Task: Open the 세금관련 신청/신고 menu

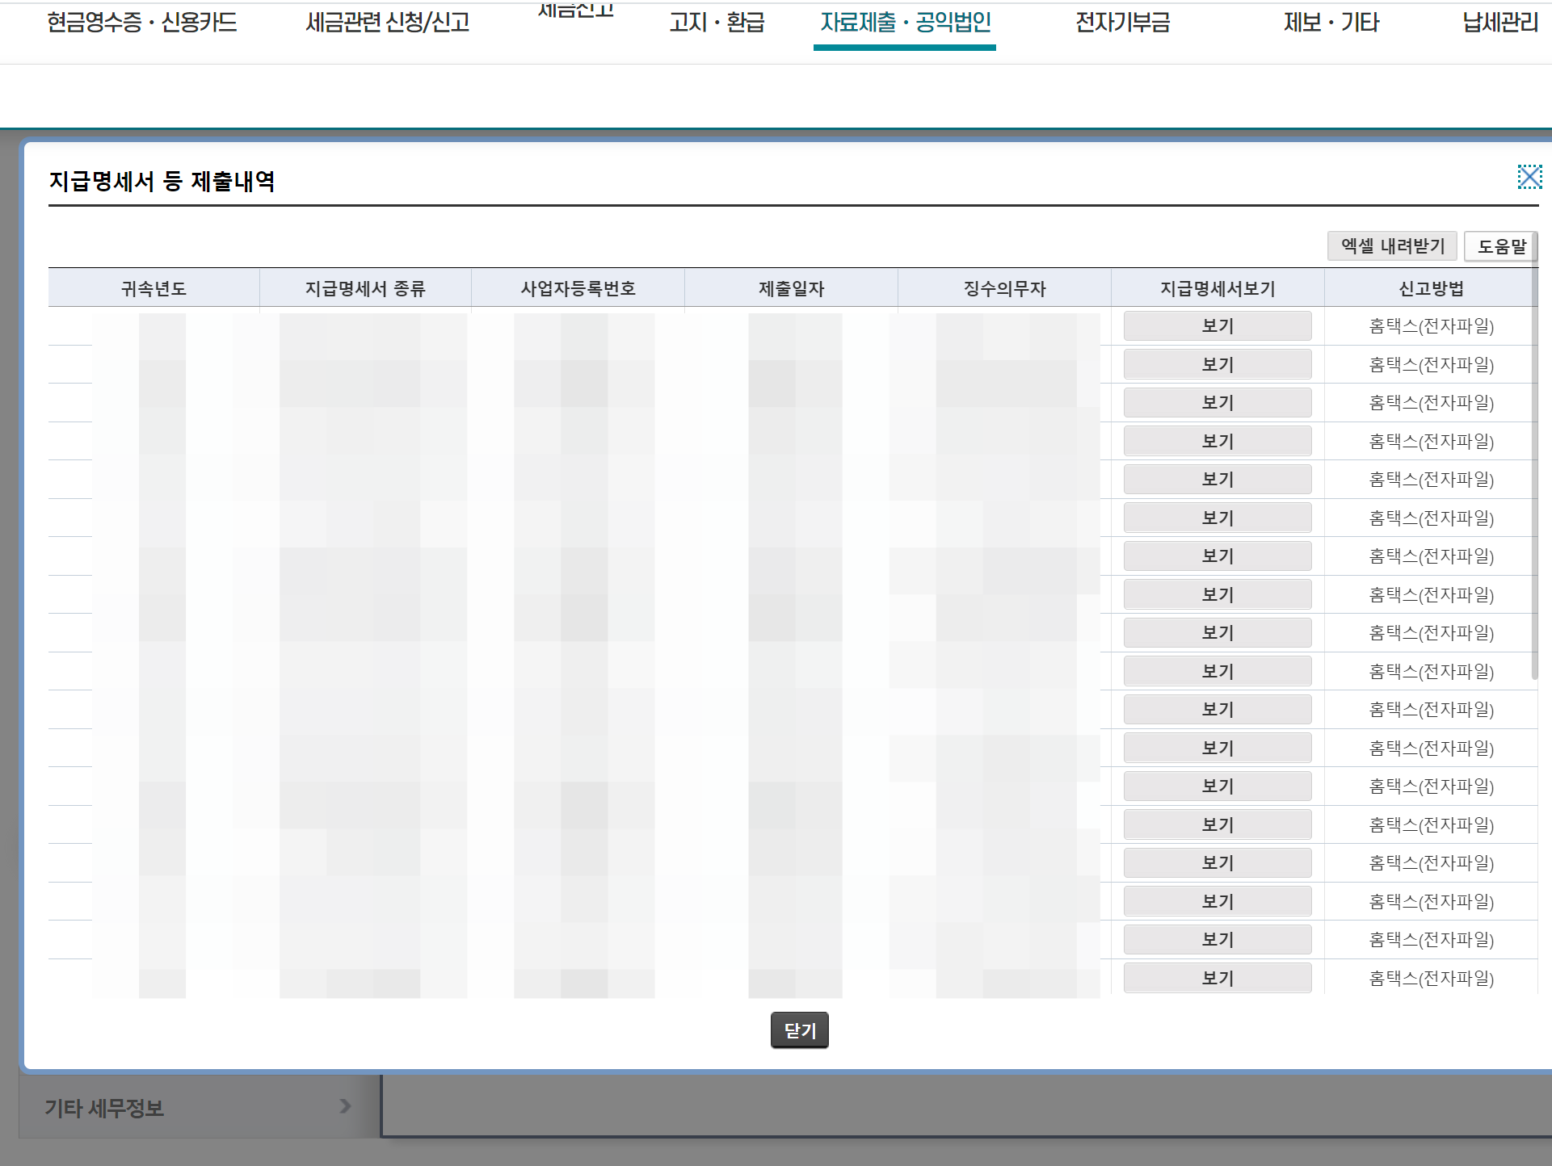Action: [388, 23]
